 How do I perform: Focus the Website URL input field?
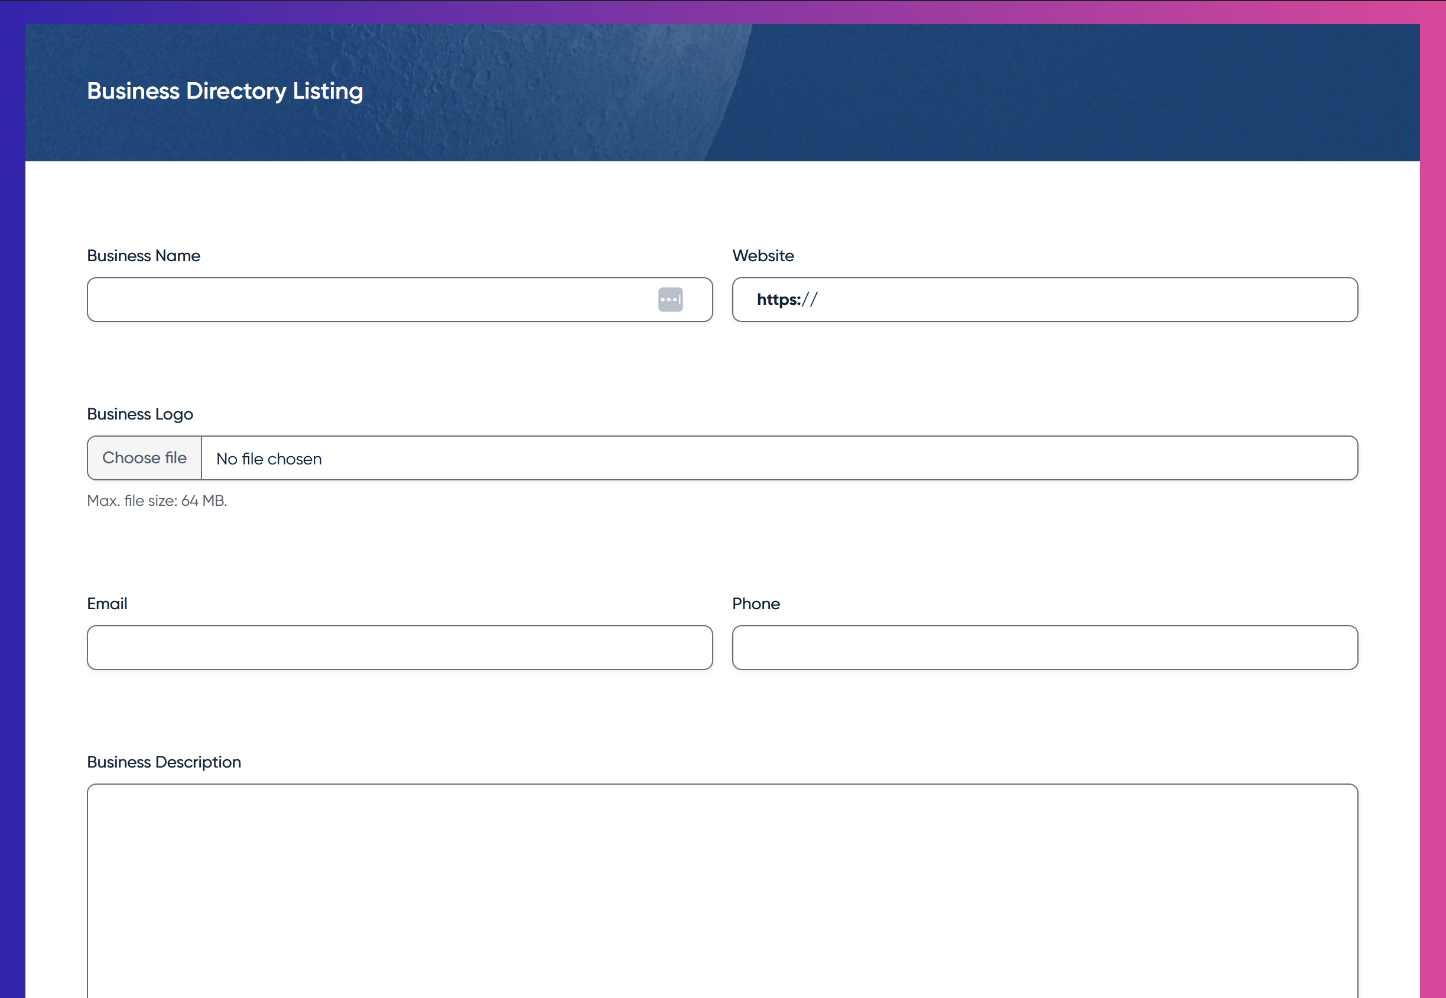[1075, 300]
